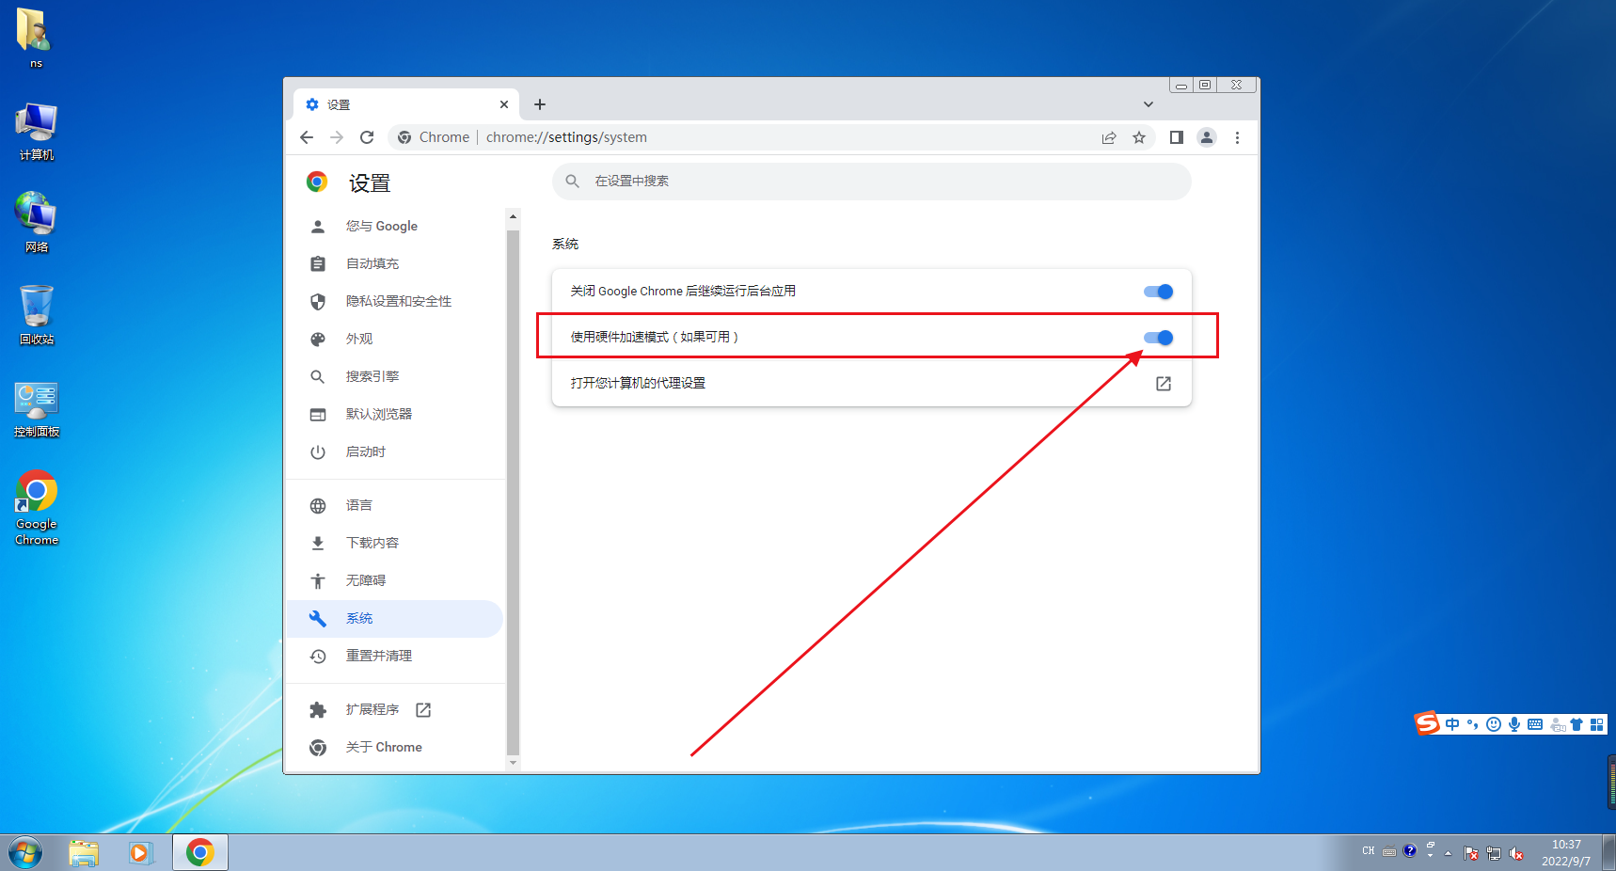Image resolution: width=1616 pixels, height=871 pixels.
Task: Click the Sogou microphone voice input icon
Action: (1514, 724)
